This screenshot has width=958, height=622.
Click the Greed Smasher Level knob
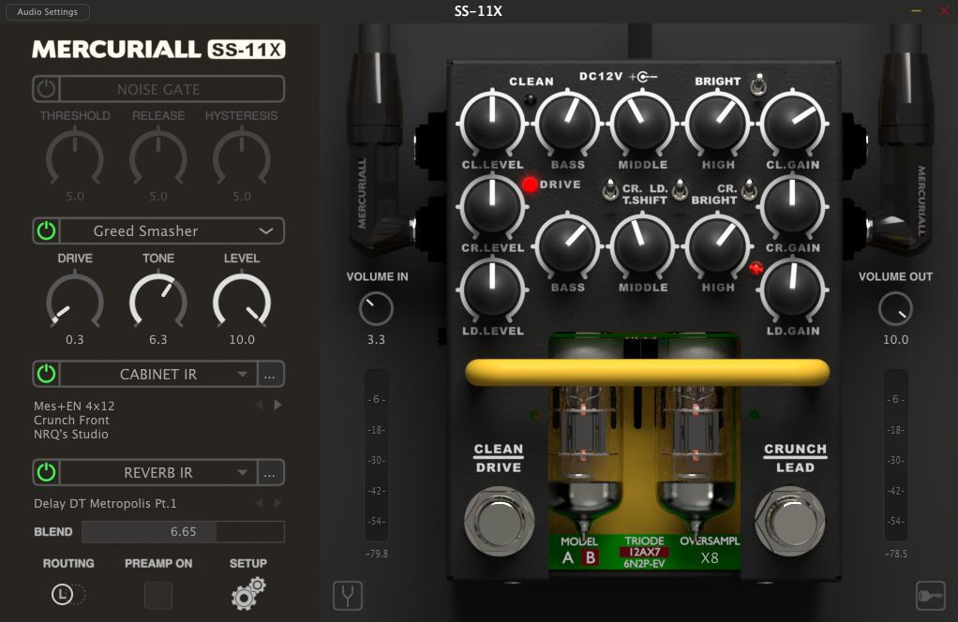pos(241,301)
